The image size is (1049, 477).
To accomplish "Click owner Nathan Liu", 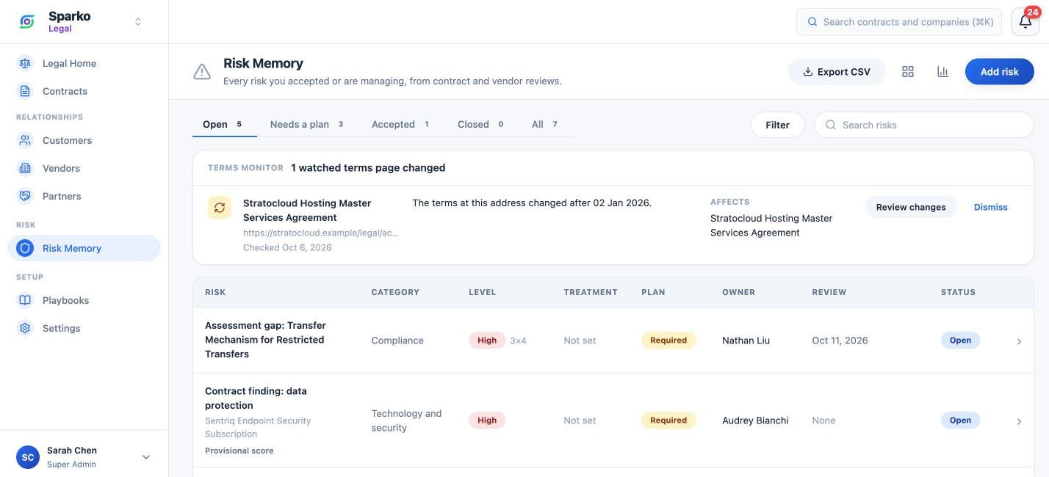I will [x=746, y=341].
